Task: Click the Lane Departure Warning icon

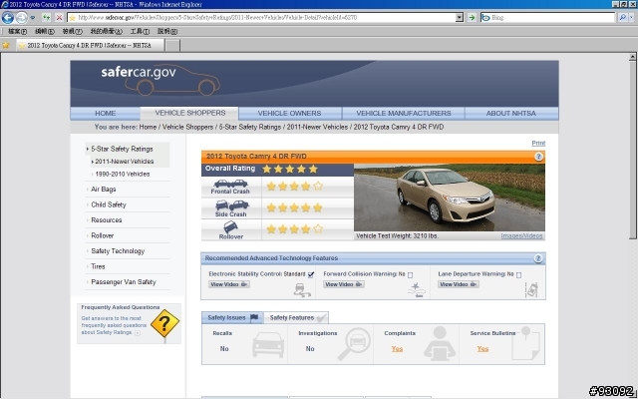Action: click(x=531, y=290)
